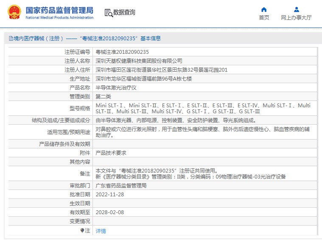Open the 网上办事大厅 link text
322x240 pixels.
tap(296, 18)
